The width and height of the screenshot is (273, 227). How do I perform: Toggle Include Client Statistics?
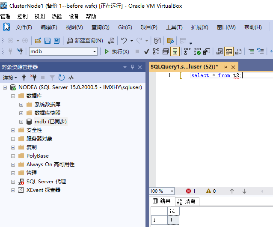click(x=207, y=51)
